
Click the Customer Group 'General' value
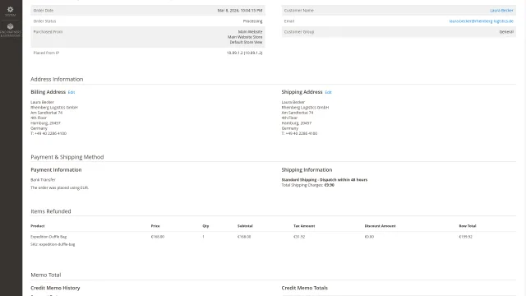click(506, 32)
